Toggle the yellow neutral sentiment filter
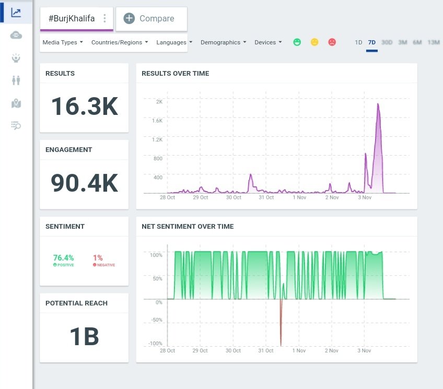The width and height of the screenshot is (443, 389). 314,42
